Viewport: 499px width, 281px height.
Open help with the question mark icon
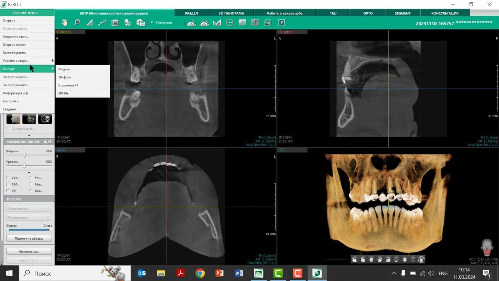[x=281, y=23]
